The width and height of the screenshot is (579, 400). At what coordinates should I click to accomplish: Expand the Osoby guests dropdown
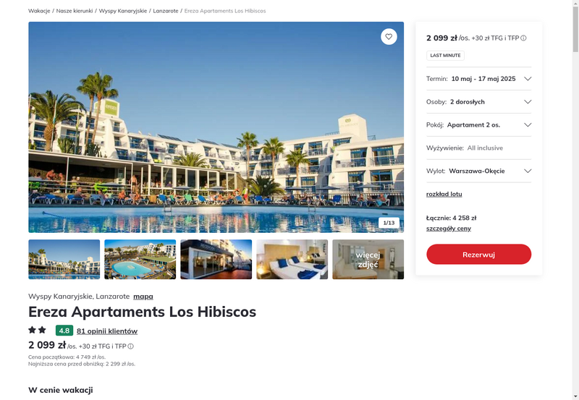tap(478, 102)
